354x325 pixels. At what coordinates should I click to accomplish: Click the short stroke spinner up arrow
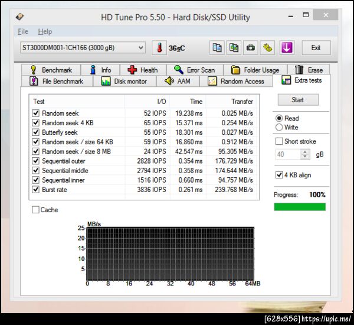pos(305,152)
